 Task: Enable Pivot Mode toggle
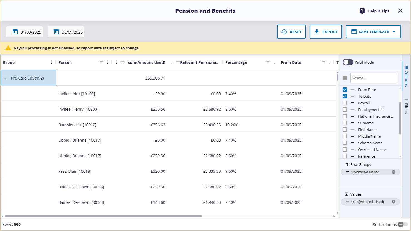(x=348, y=62)
